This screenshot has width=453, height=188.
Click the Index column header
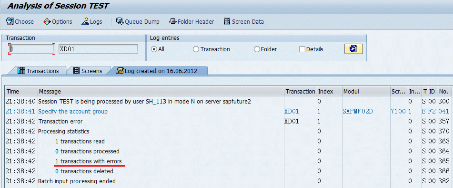[329, 91]
